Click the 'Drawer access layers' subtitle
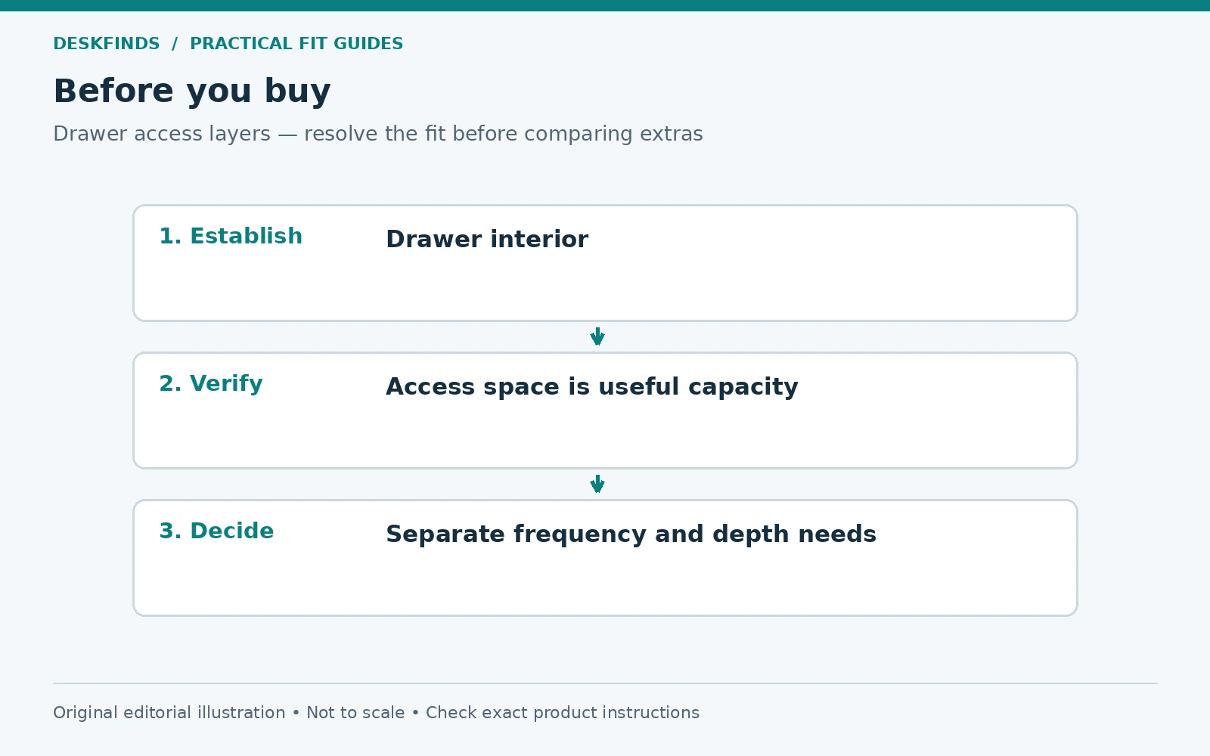This screenshot has width=1210, height=756. [378, 134]
